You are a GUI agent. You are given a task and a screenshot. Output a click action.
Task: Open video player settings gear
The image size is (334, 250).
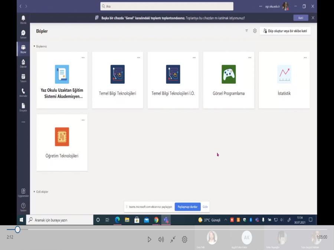coord(184,240)
